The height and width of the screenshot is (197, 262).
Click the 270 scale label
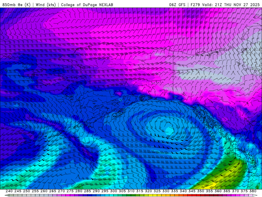(x=61, y=191)
